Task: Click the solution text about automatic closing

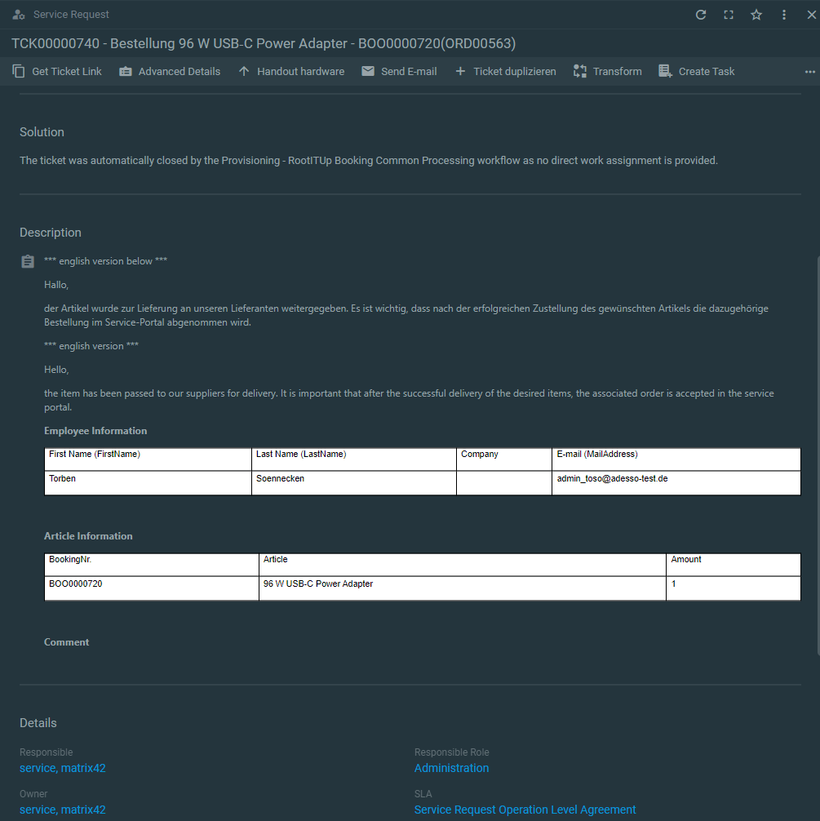Action: click(369, 161)
